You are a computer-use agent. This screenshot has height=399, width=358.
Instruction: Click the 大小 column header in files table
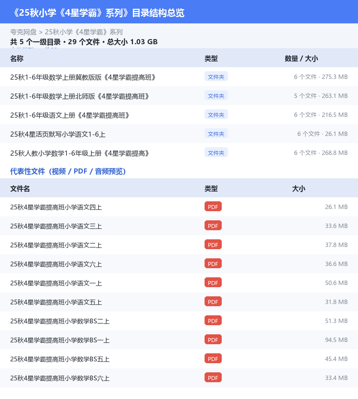pyautogui.click(x=298, y=189)
